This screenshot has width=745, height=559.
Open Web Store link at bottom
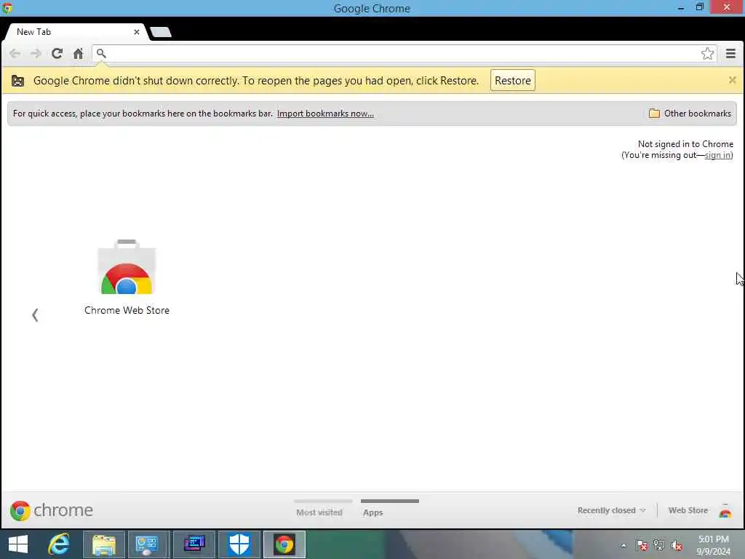(688, 510)
